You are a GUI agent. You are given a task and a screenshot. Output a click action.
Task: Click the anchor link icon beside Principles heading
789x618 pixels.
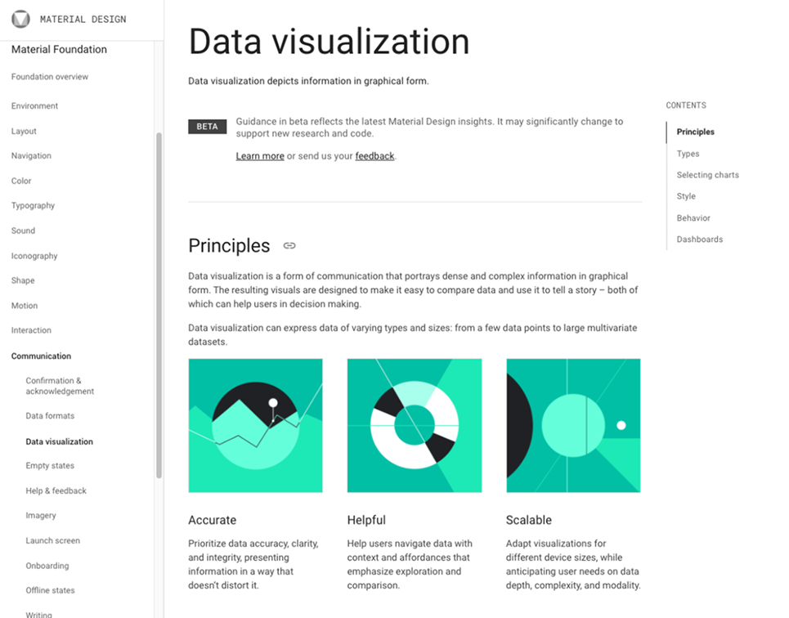click(x=289, y=246)
